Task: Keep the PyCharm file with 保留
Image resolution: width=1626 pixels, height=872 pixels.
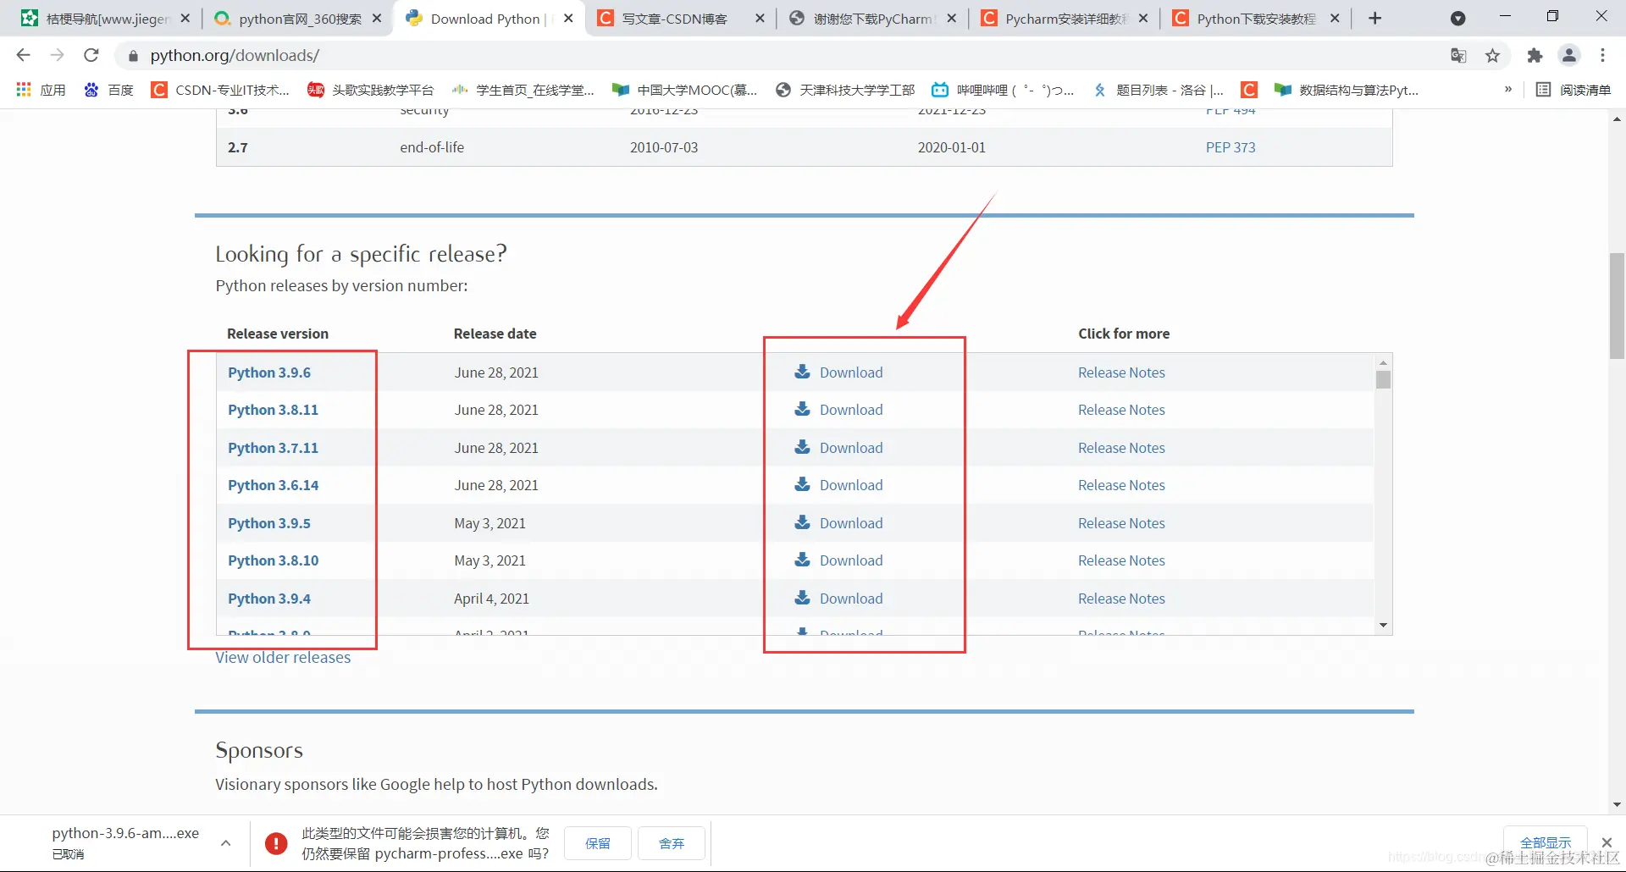Action: point(598,843)
